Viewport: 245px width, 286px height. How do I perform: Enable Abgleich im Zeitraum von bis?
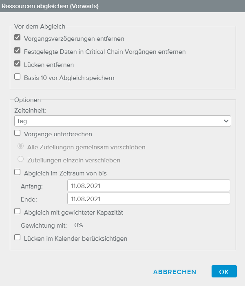point(18,172)
